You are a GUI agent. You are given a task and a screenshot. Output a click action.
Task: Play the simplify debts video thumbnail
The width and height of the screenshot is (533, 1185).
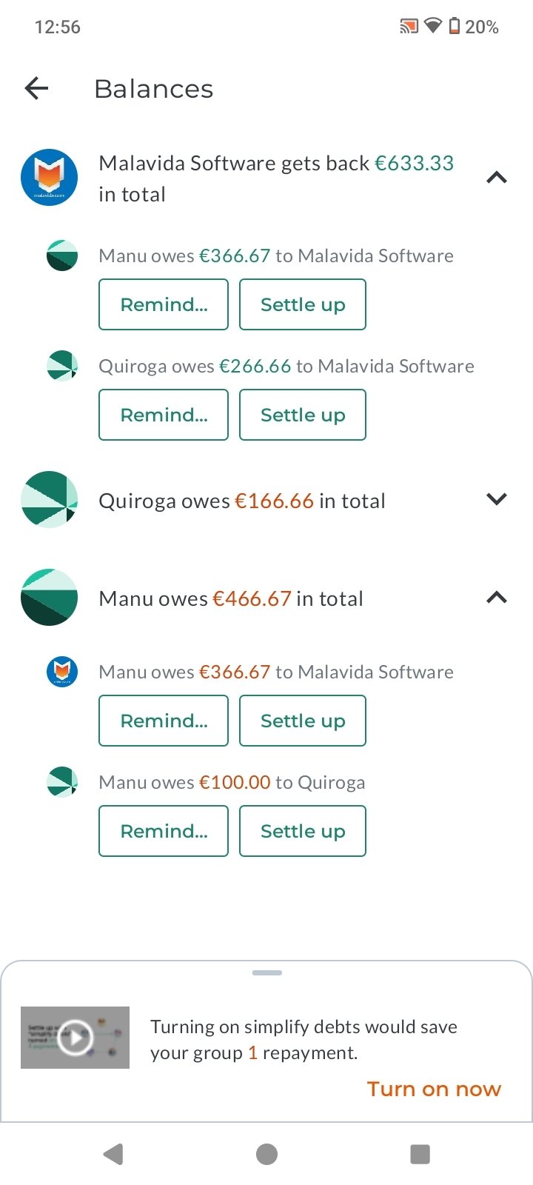coord(75,1037)
